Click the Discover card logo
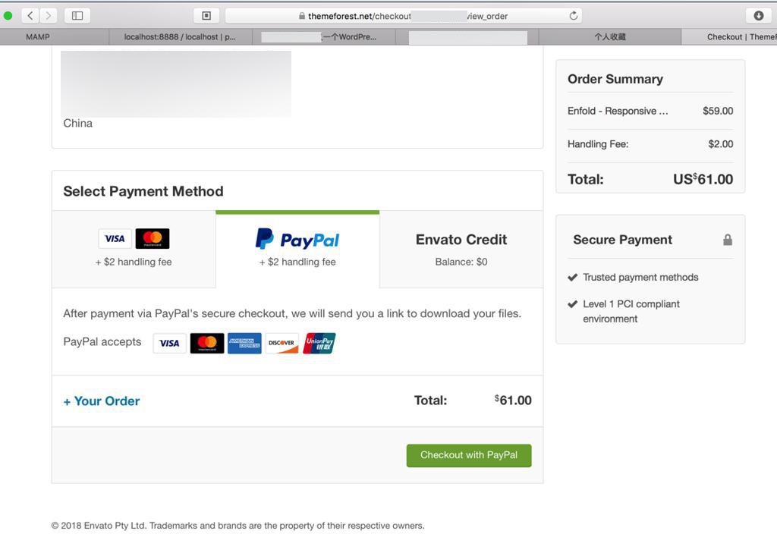Image resolution: width=777 pixels, height=550 pixels. coord(282,343)
